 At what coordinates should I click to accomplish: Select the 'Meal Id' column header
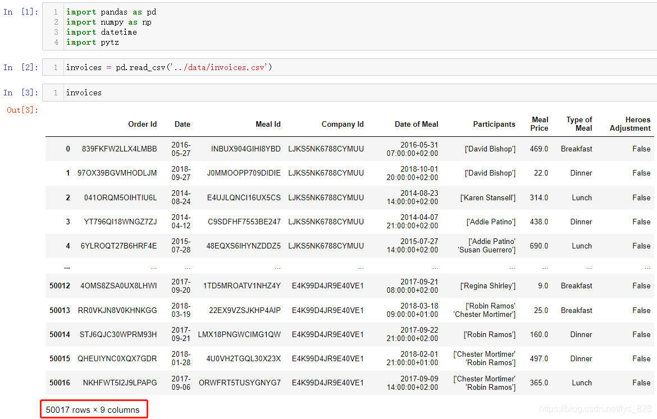click(x=268, y=125)
